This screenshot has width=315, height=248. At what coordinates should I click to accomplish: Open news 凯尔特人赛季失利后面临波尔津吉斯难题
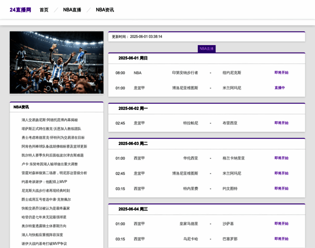53,155
